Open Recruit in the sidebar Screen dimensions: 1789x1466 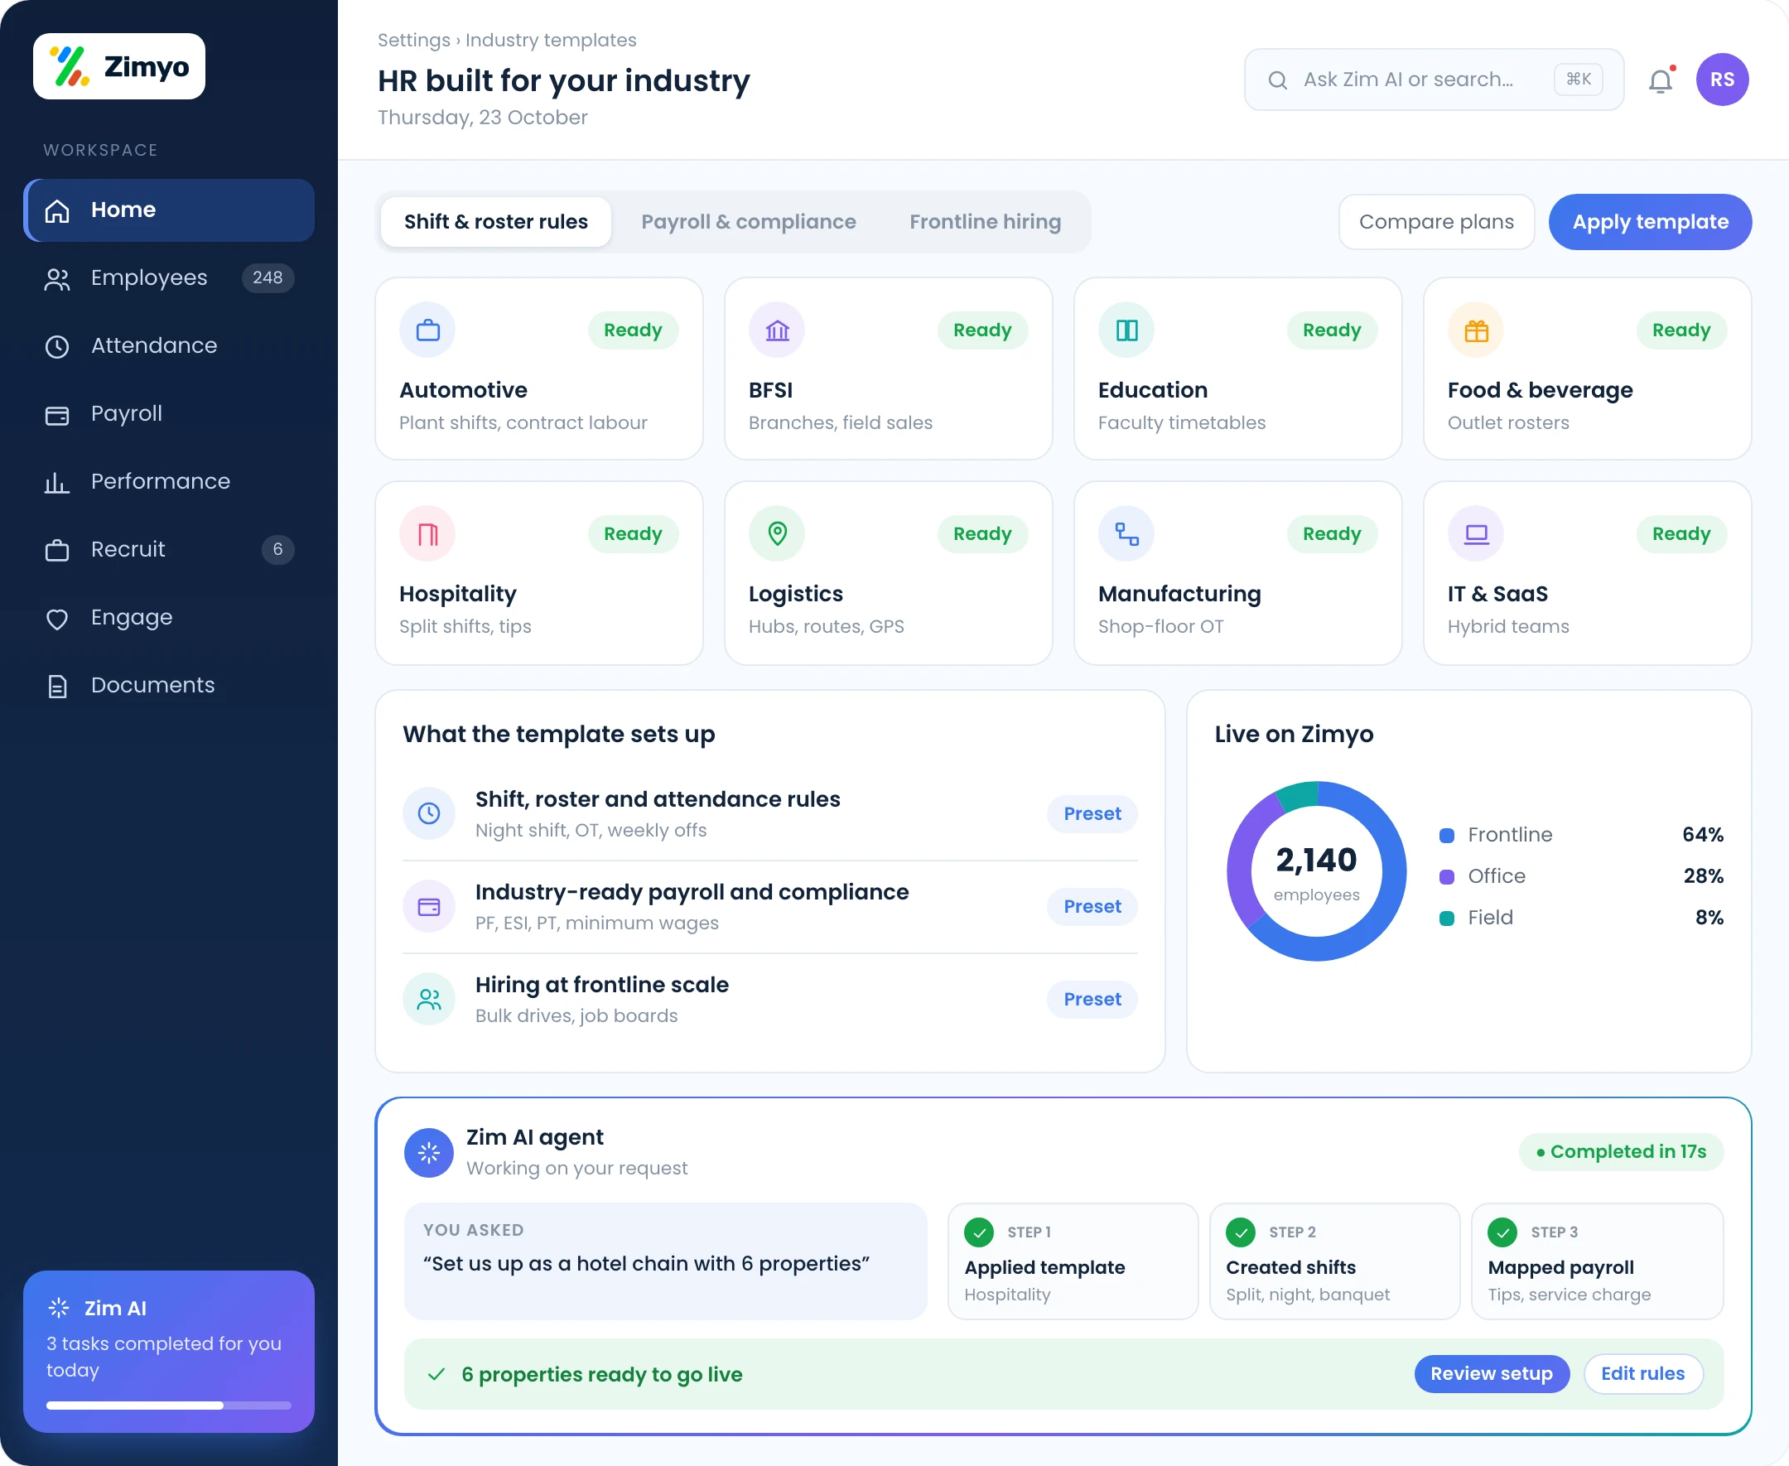click(169, 550)
